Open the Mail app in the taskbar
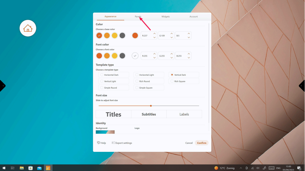The height and width of the screenshot is (171, 305). coord(39,168)
